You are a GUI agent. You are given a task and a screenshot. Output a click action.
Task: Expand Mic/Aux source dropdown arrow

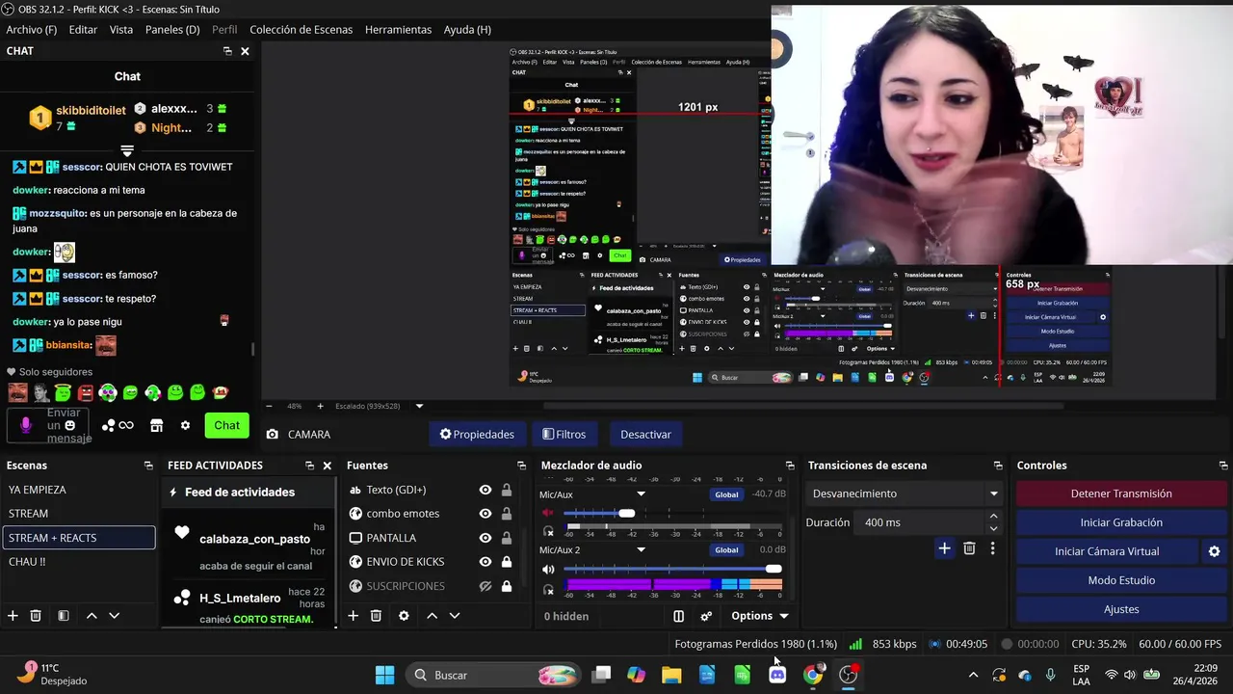(x=641, y=494)
